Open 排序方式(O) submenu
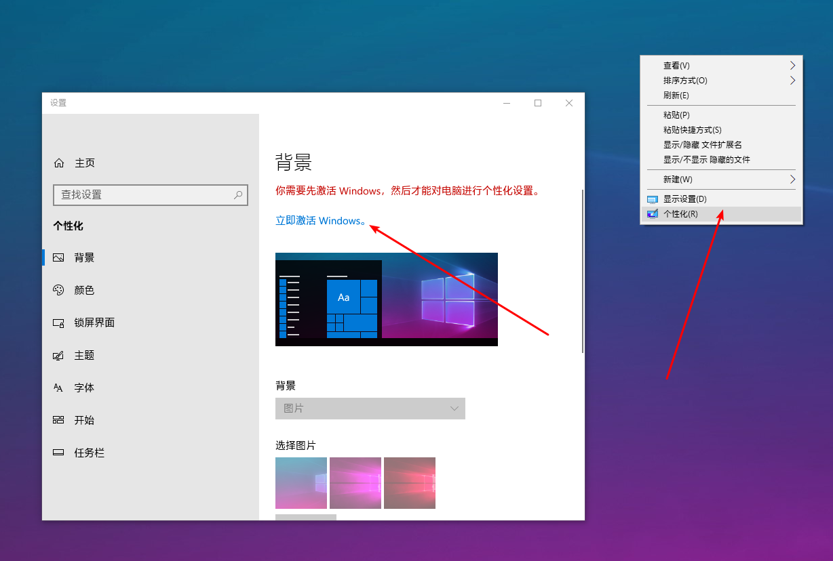 coord(722,81)
